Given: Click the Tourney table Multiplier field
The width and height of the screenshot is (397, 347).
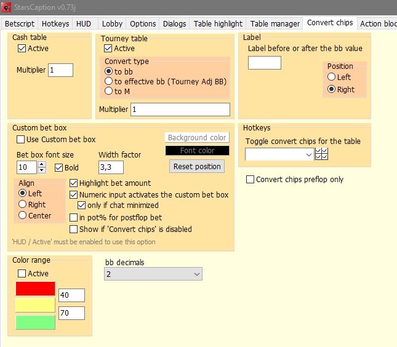Looking at the screenshot, I should 180,110.
